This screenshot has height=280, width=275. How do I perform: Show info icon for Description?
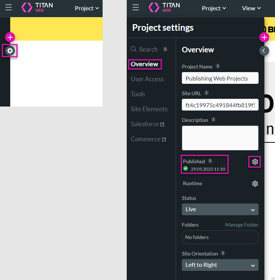[213, 119]
